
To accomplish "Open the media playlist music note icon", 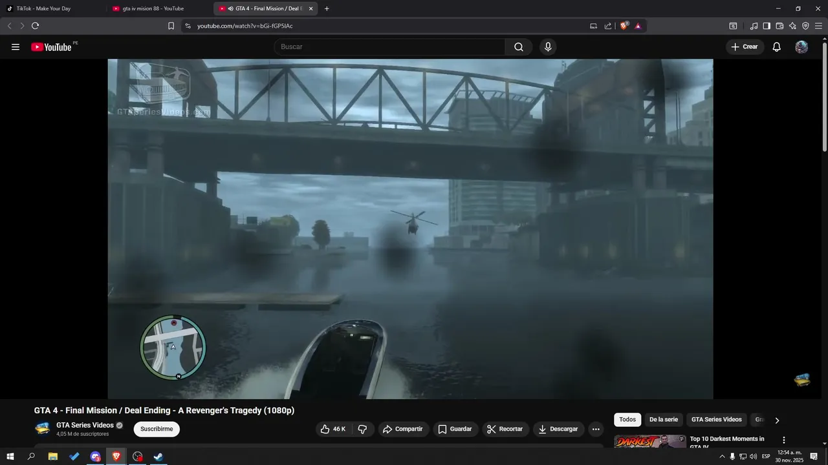I will 754,26.
